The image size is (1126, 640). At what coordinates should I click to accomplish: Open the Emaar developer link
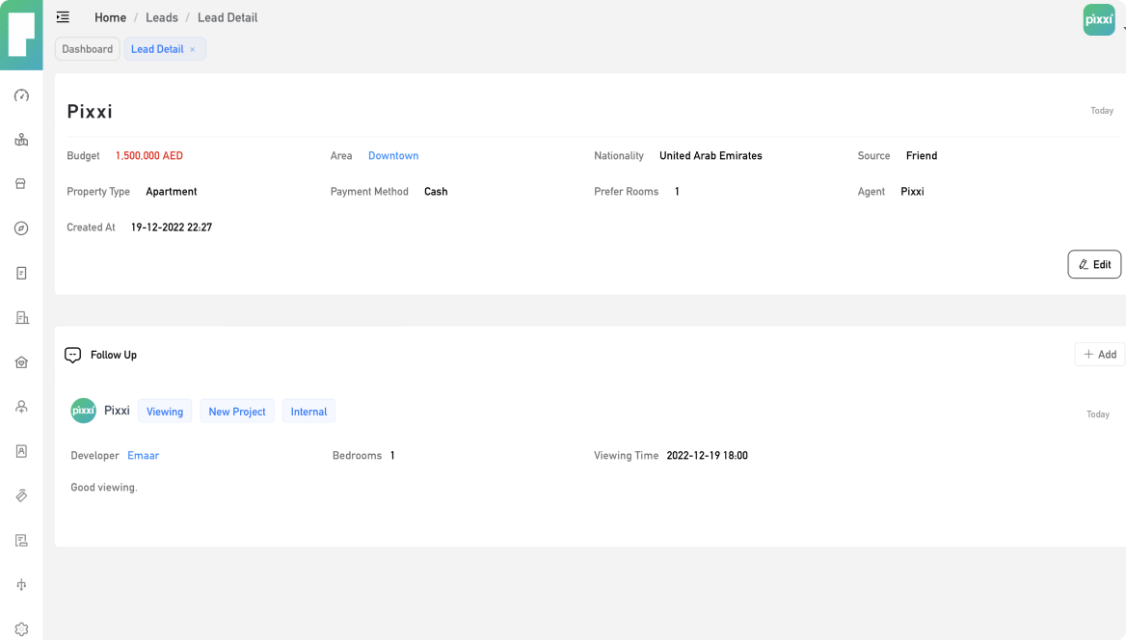[143, 455]
